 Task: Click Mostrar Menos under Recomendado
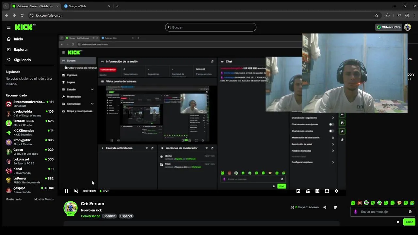tap(44, 199)
